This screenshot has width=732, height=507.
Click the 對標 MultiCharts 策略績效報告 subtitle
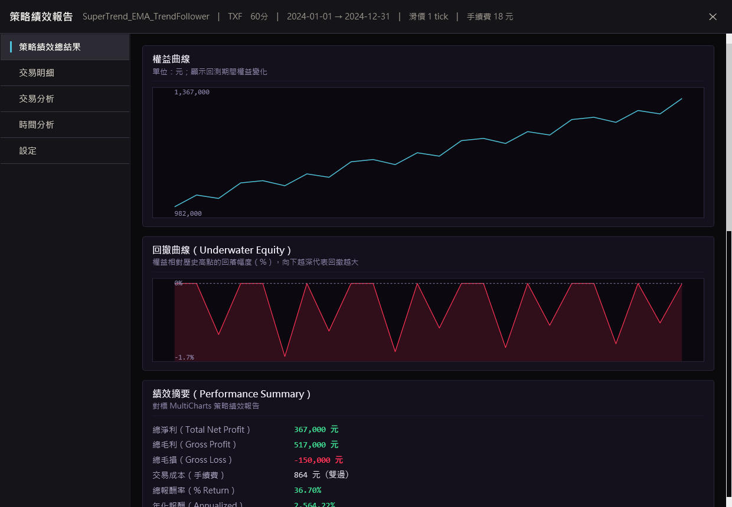pyautogui.click(x=205, y=406)
